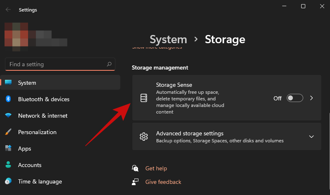Click the Network & internet wifi icon

[8, 116]
